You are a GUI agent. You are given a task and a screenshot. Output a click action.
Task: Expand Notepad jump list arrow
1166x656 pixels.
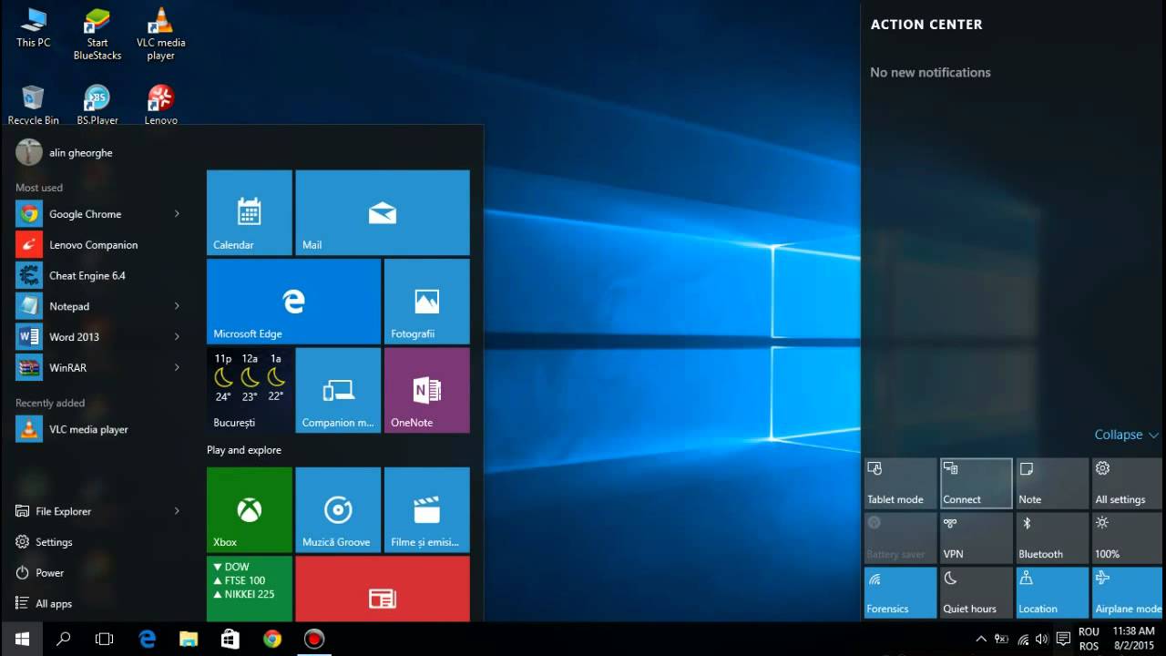click(x=177, y=306)
